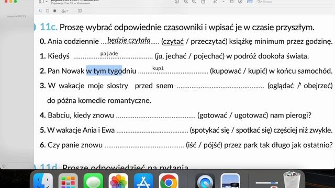This screenshot has width=335, height=188.
Task: Click the text (spotykać się / spotkać się)
Action: [x=231, y=130]
